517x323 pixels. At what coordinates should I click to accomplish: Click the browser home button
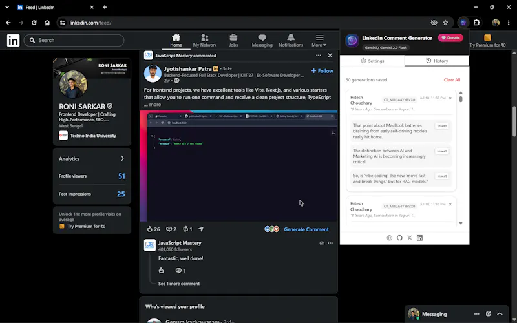pos(47,23)
